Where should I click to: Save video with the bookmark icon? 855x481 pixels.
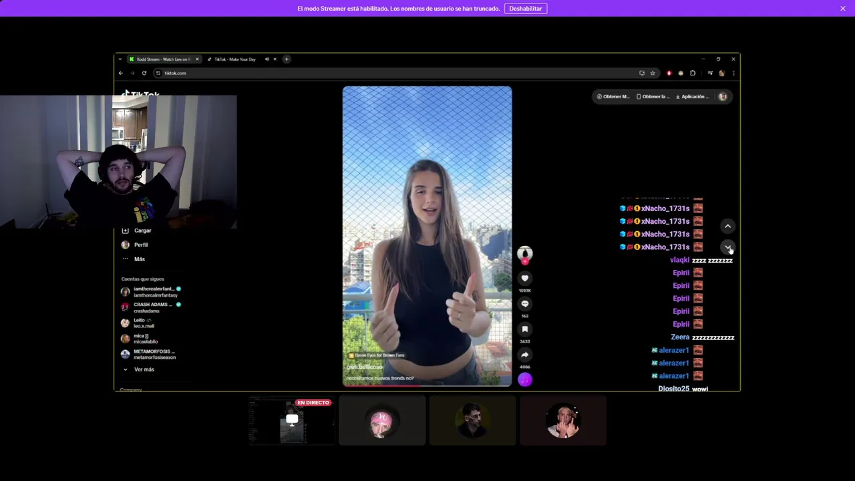click(525, 329)
